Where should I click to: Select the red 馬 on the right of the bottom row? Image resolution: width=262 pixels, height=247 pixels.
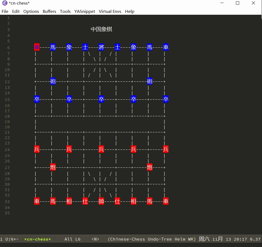[x=150, y=201]
